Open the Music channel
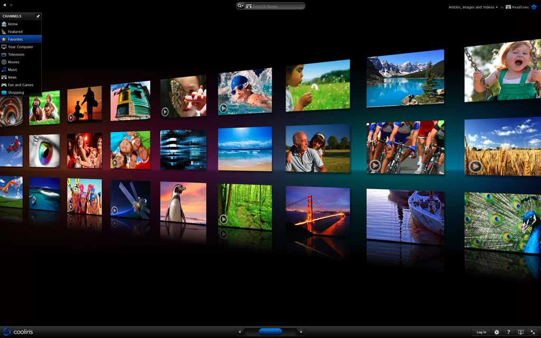Screen dimensions: 541x338 pyautogui.click(x=21, y=70)
